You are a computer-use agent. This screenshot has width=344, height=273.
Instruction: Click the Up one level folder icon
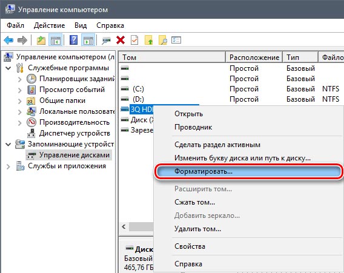tap(41, 40)
